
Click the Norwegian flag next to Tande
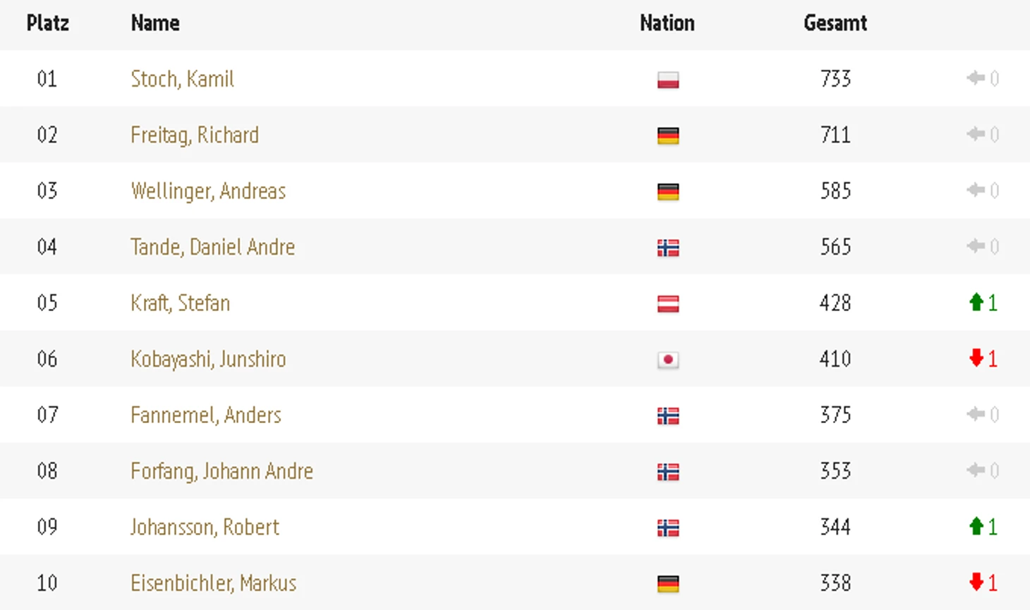[x=667, y=248]
